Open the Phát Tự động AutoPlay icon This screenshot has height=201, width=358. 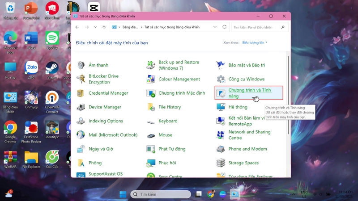tap(151, 149)
